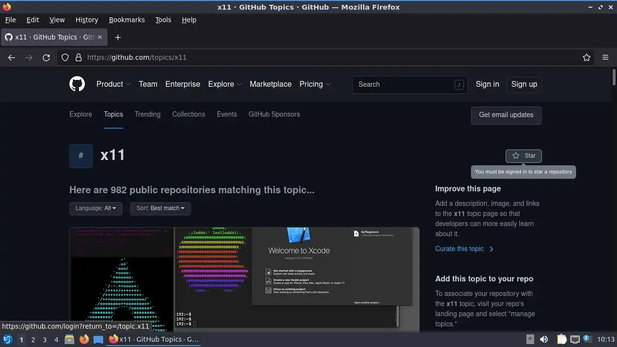Open the tracking protection shield icon
Screen dimensions: 617x347
[x=65, y=57]
